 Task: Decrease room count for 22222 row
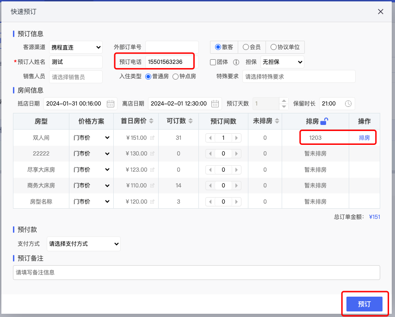click(210, 154)
